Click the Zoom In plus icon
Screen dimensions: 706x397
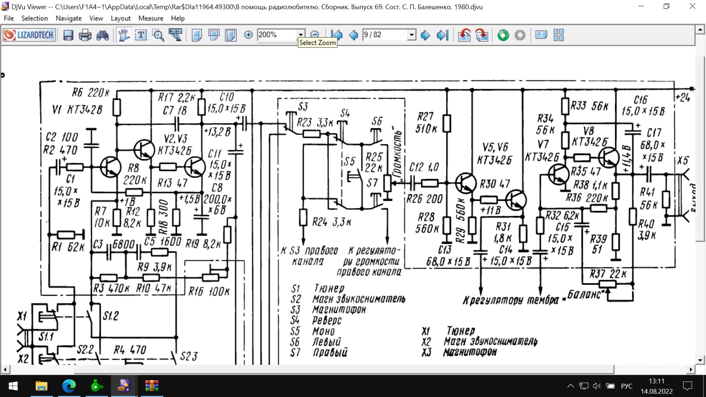tap(249, 35)
